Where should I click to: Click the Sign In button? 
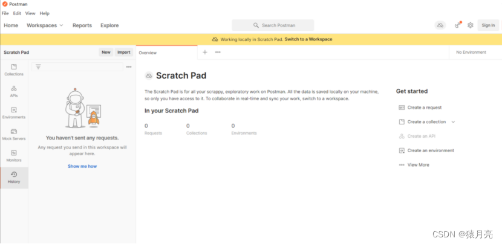pos(488,25)
